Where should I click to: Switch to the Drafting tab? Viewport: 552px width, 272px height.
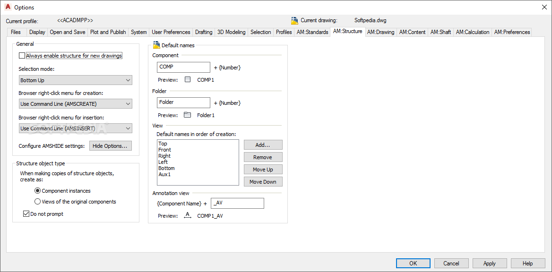pyautogui.click(x=204, y=32)
